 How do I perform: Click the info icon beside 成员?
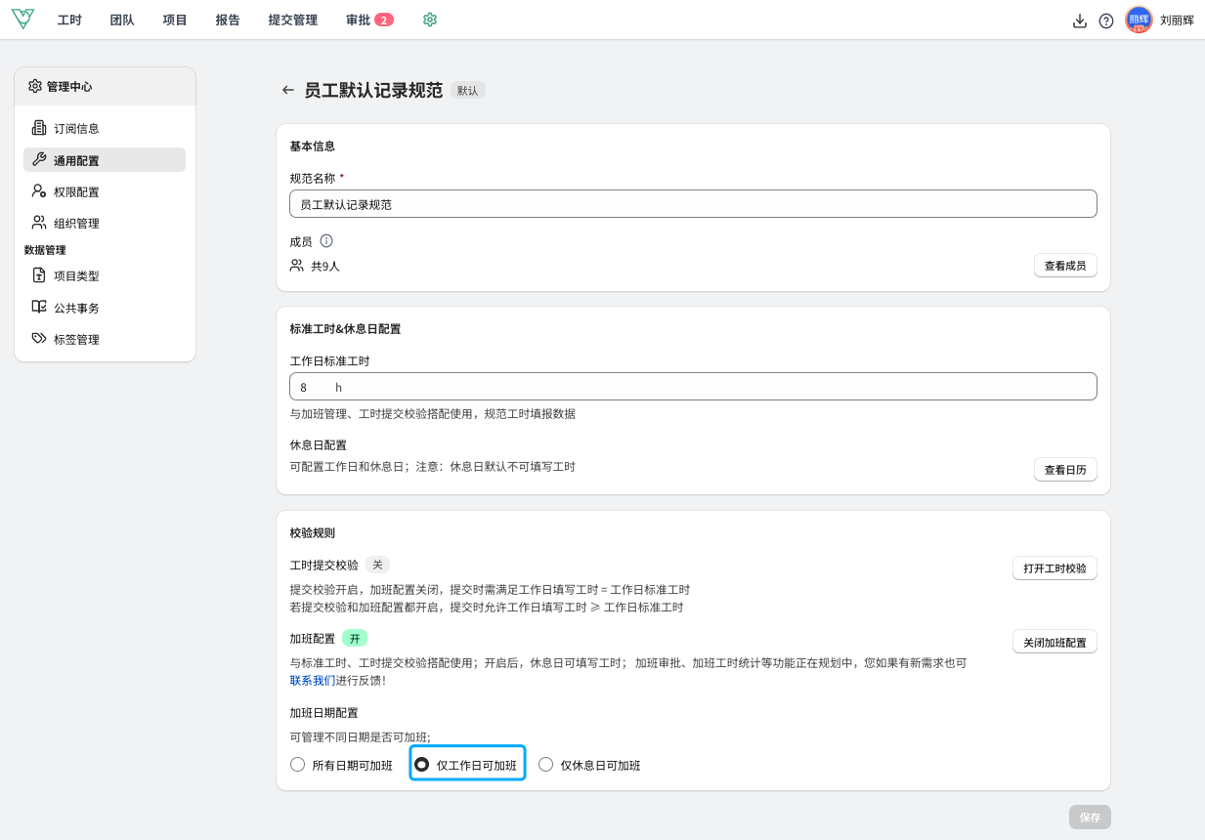click(326, 240)
